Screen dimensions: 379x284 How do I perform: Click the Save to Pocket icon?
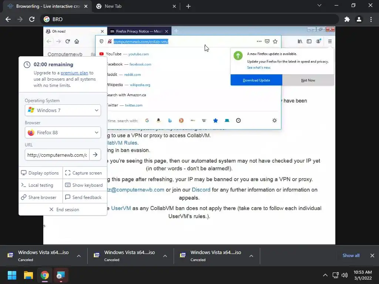[x=267, y=41]
